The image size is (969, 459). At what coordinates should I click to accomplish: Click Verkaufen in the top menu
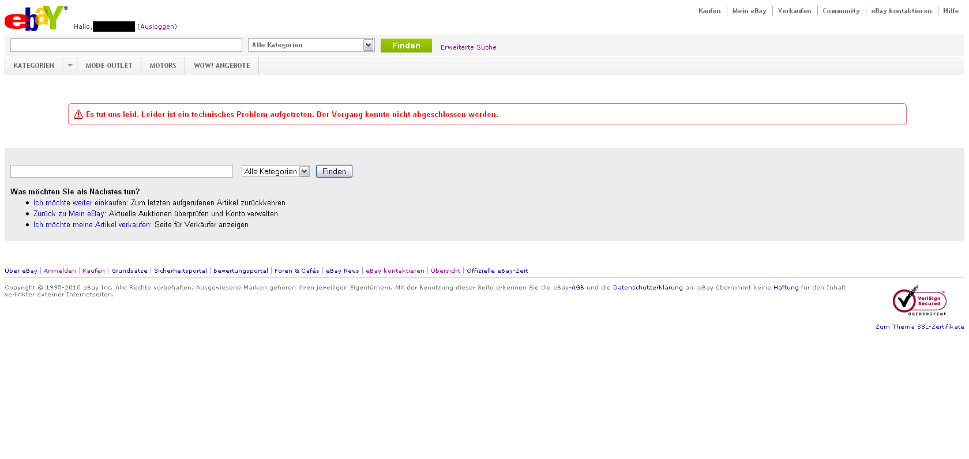tap(794, 11)
